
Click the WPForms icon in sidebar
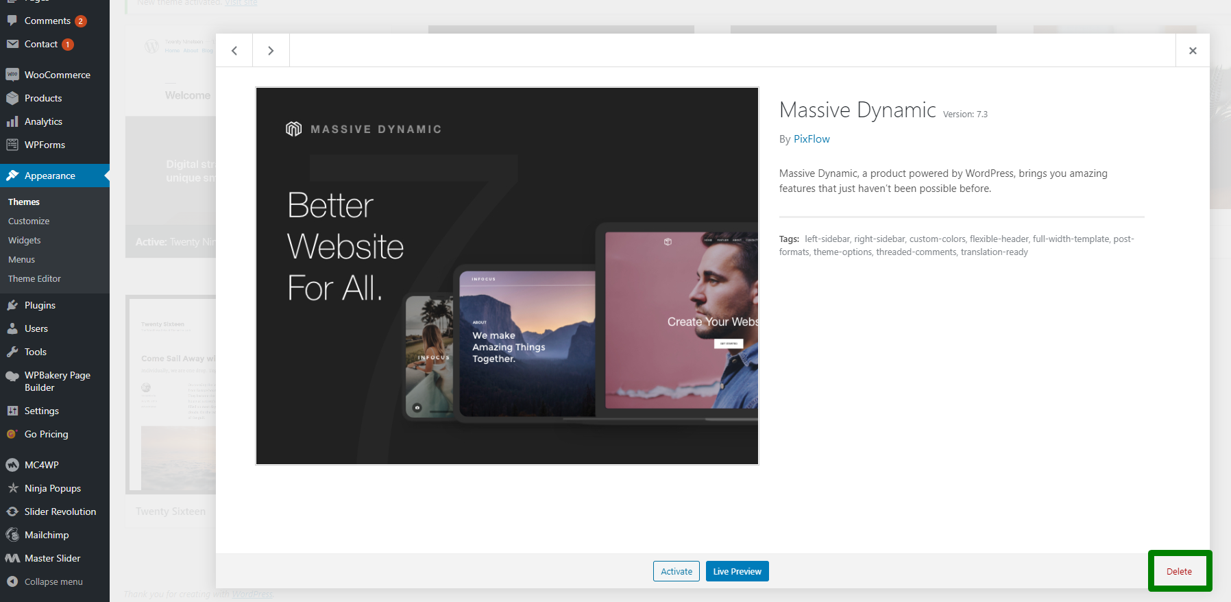click(12, 145)
